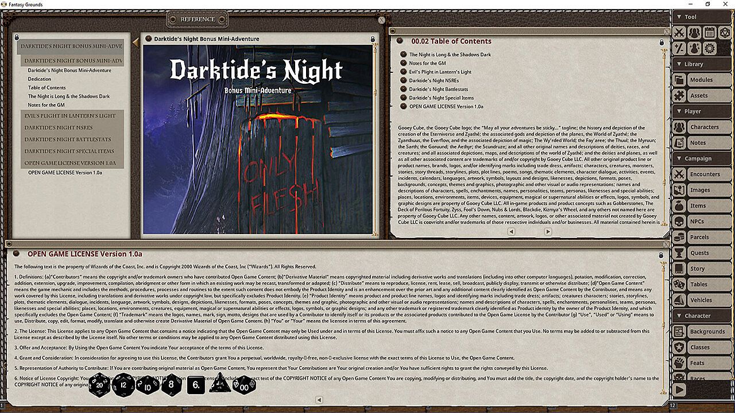Click the Backgrounds scroll icon
The width and height of the screenshot is (735, 413).
click(x=679, y=332)
